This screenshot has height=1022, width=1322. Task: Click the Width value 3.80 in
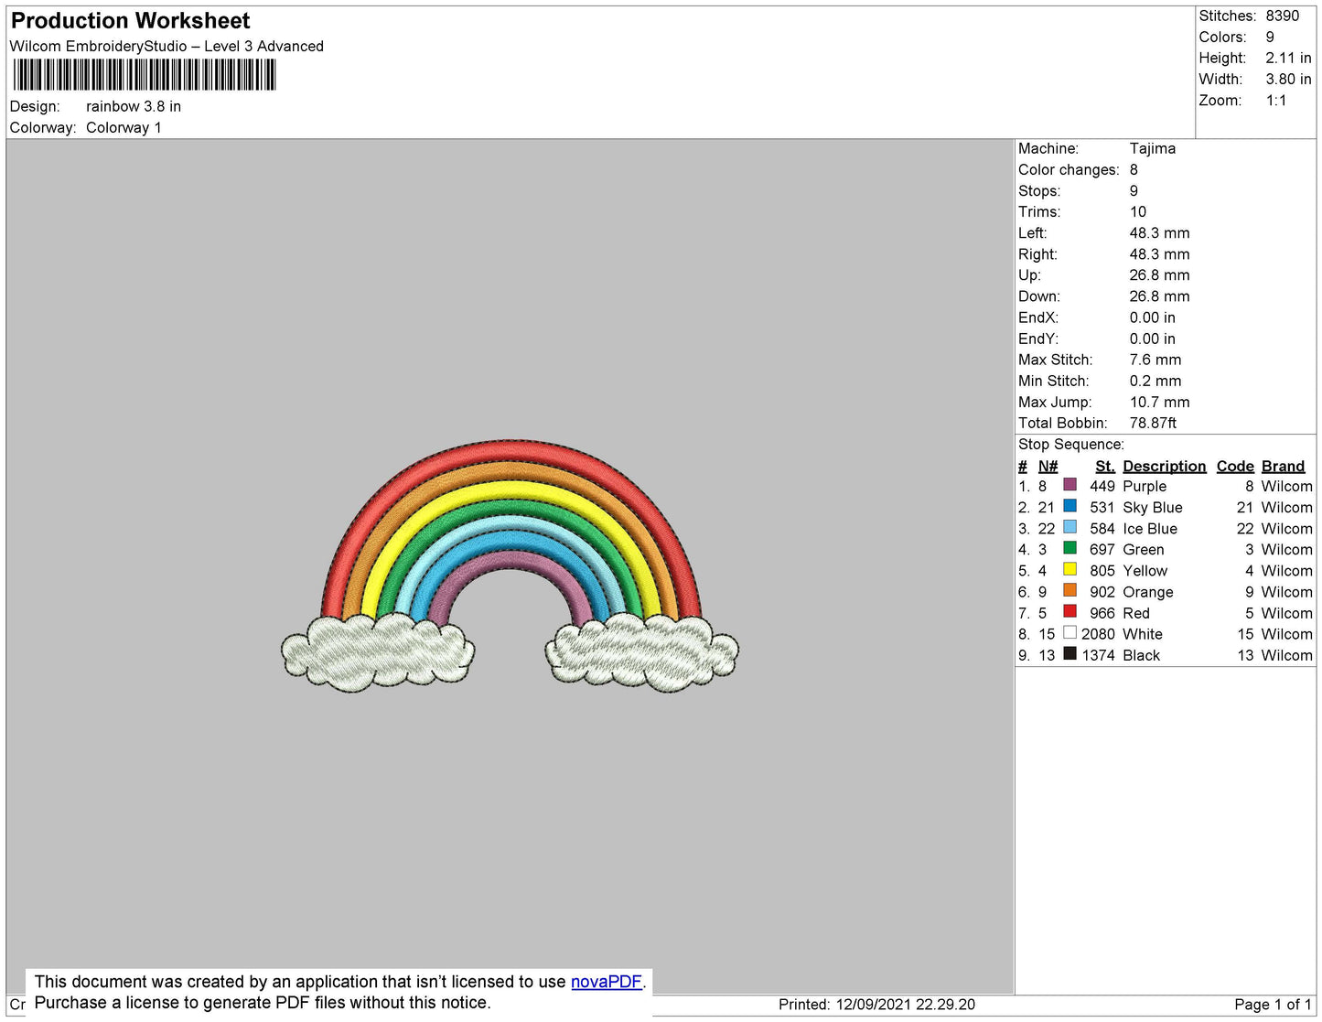pyautogui.click(x=1288, y=79)
